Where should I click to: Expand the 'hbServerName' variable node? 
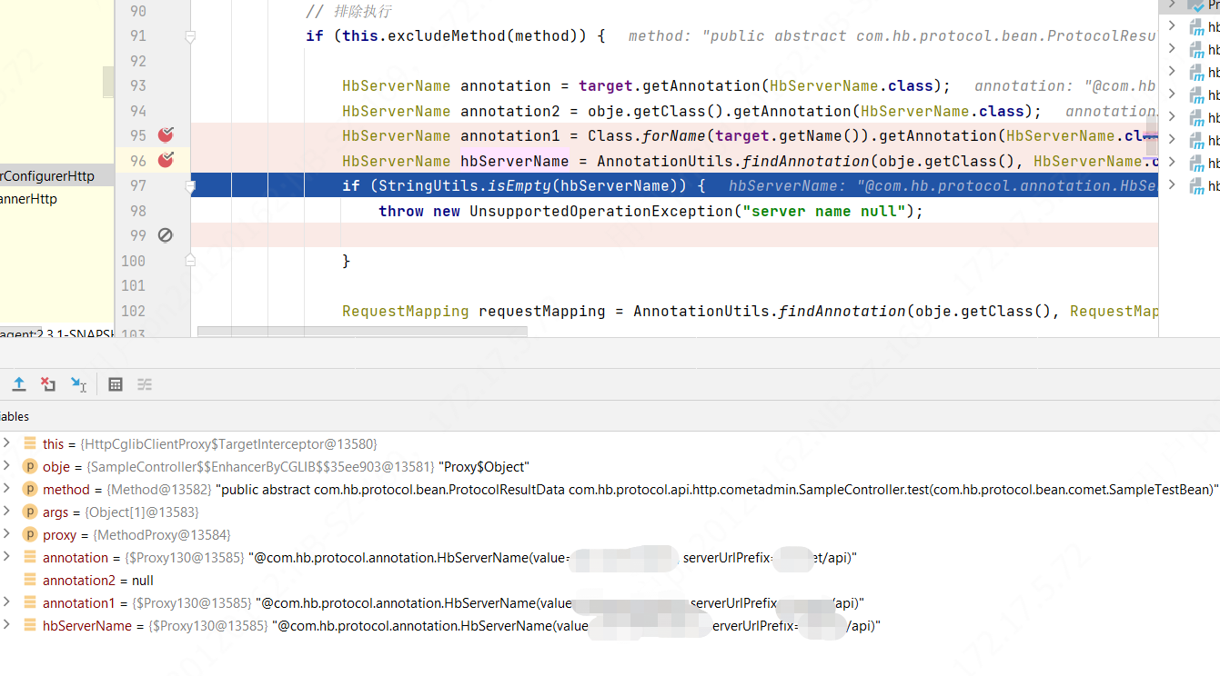pyautogui.click(x=7, y=625)
